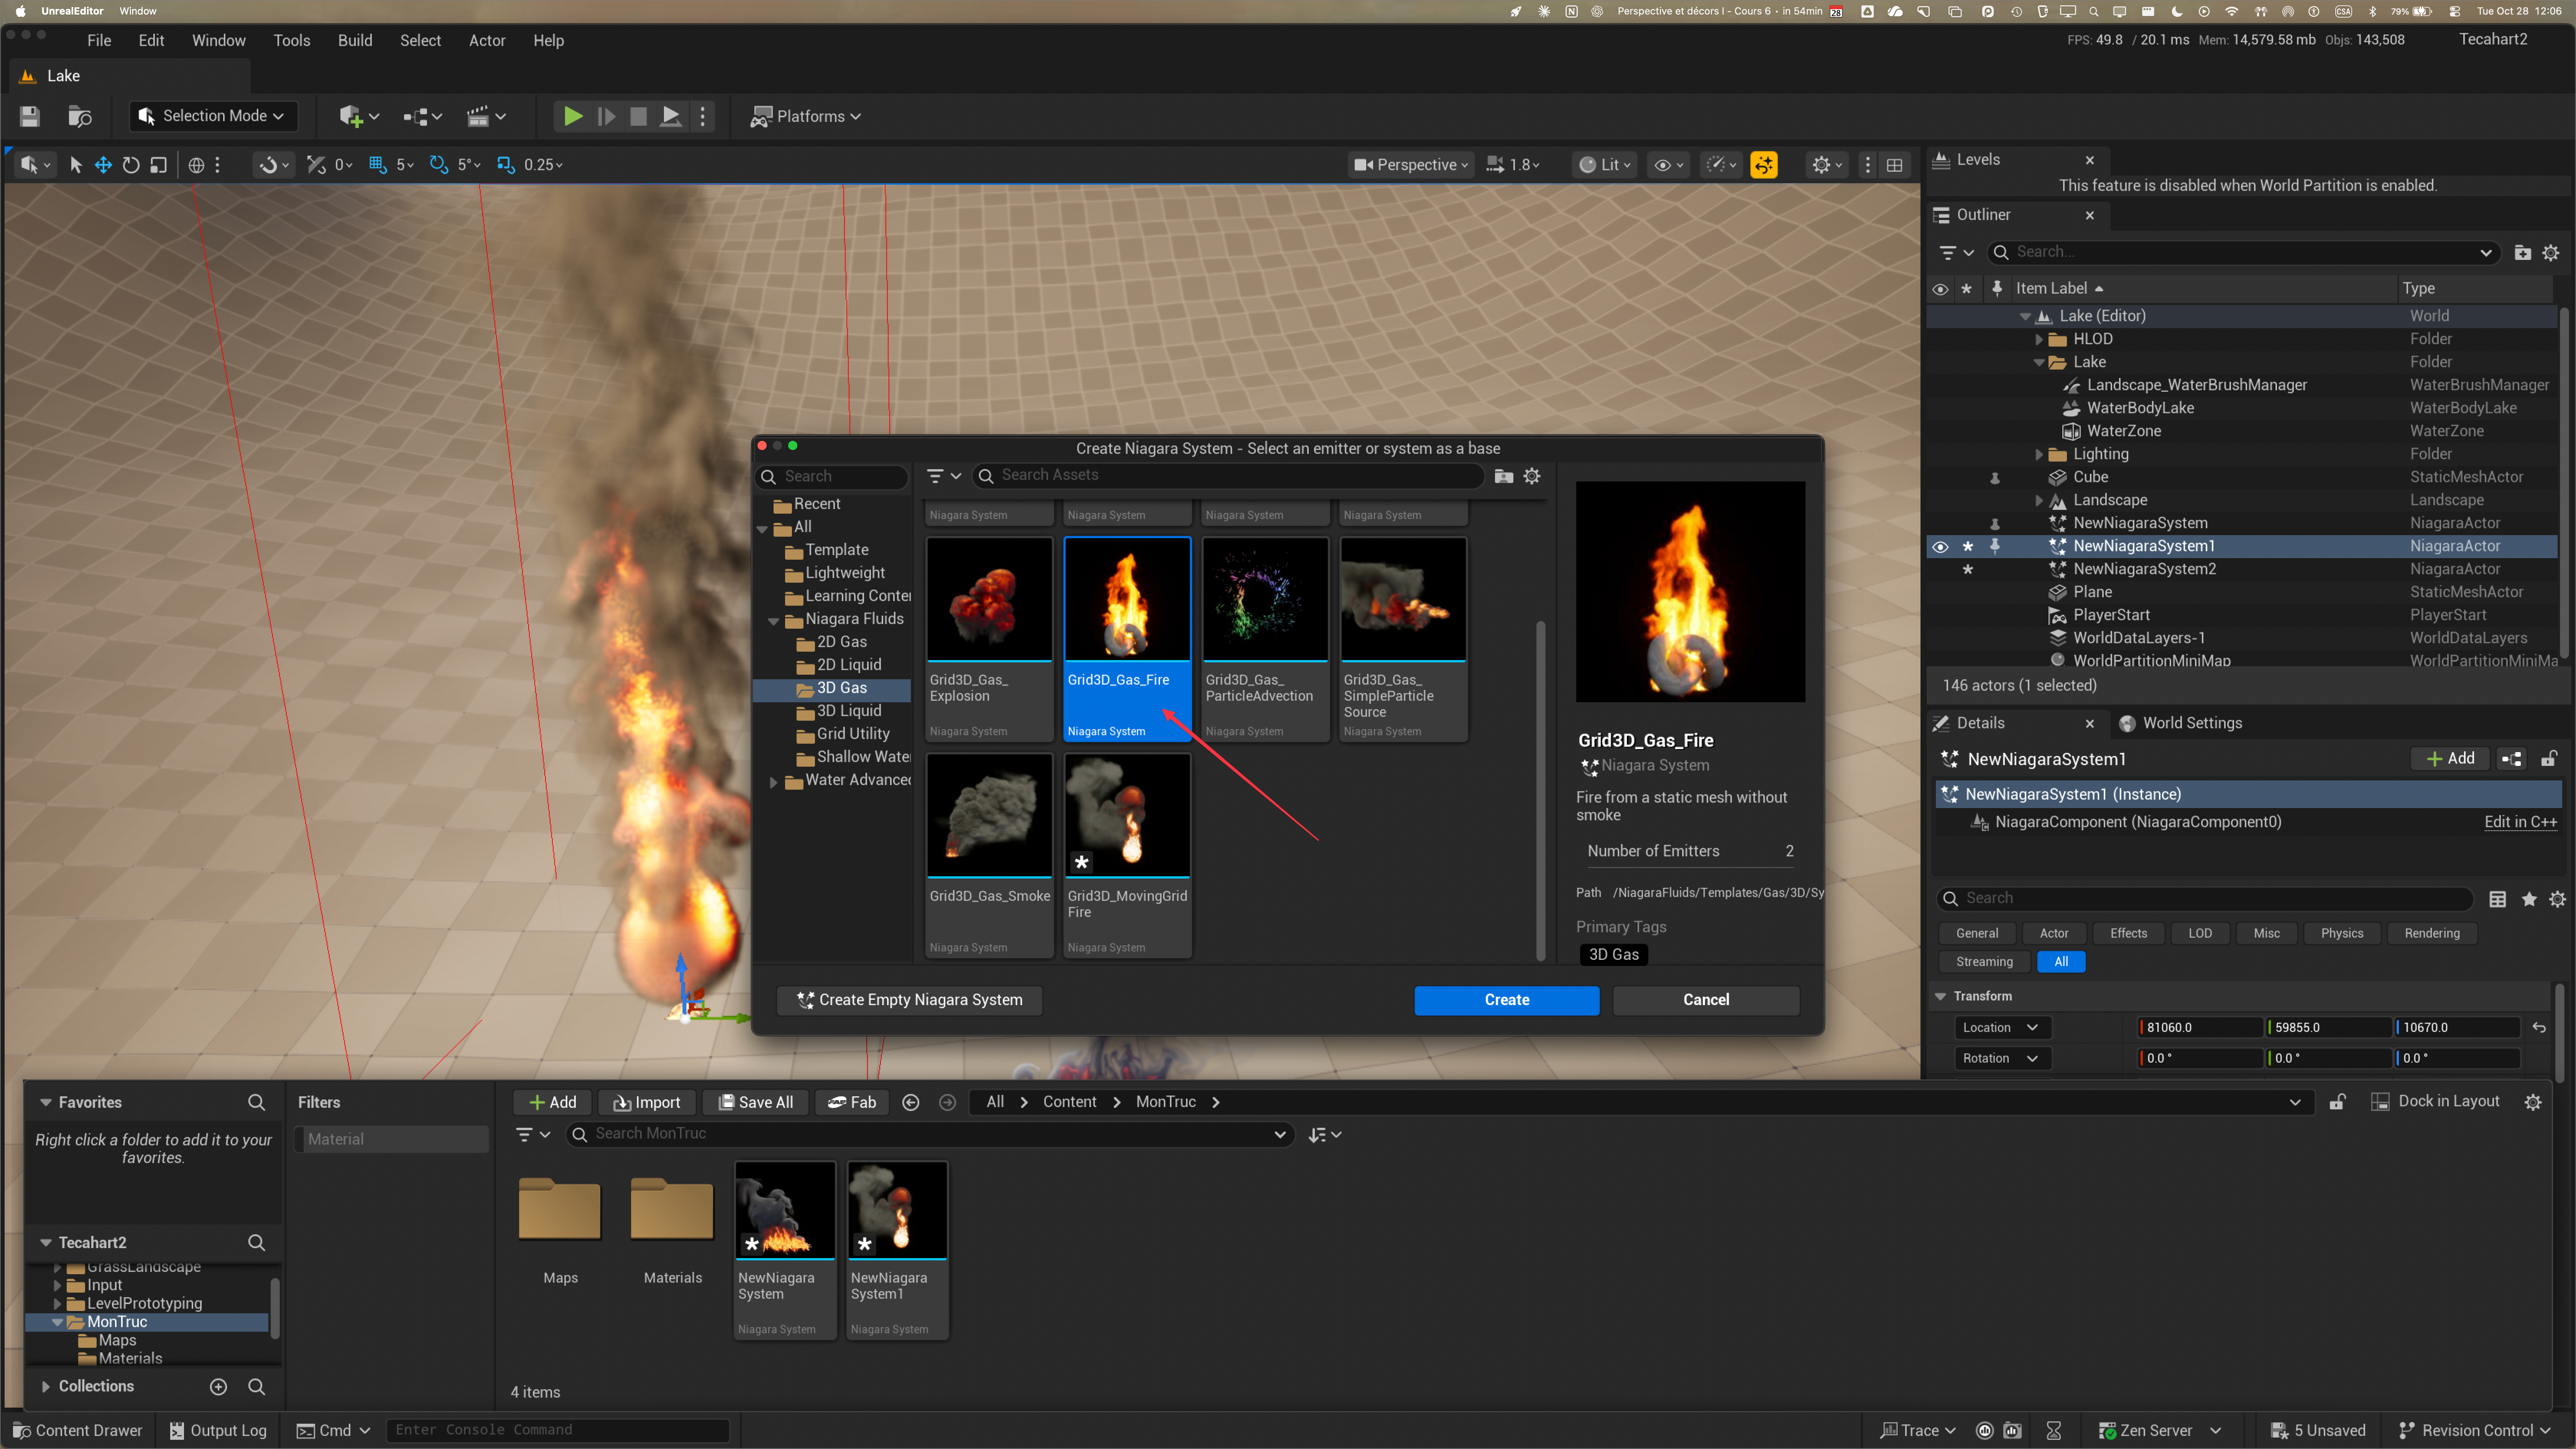Show only favorites star in Details search row
Viewport: 2576px width, 1449px height.
coord(2529,898)
